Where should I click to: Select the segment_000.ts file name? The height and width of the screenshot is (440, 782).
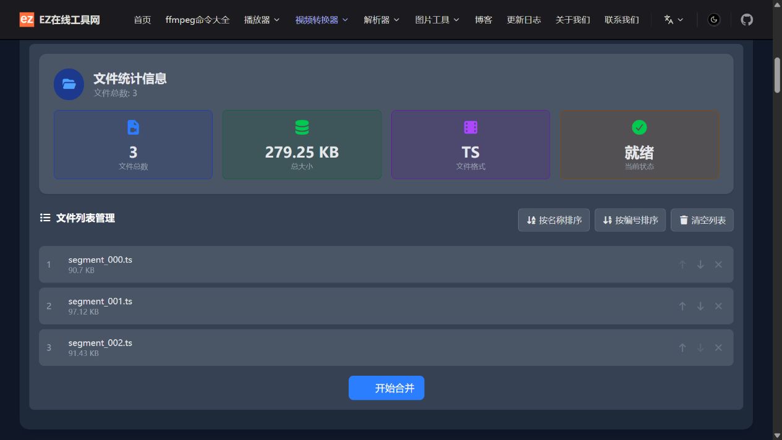[100, 260]
